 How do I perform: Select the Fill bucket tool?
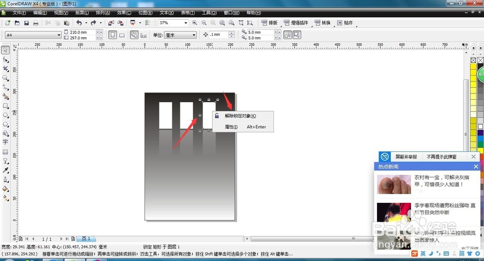click(x=5, y=189)
